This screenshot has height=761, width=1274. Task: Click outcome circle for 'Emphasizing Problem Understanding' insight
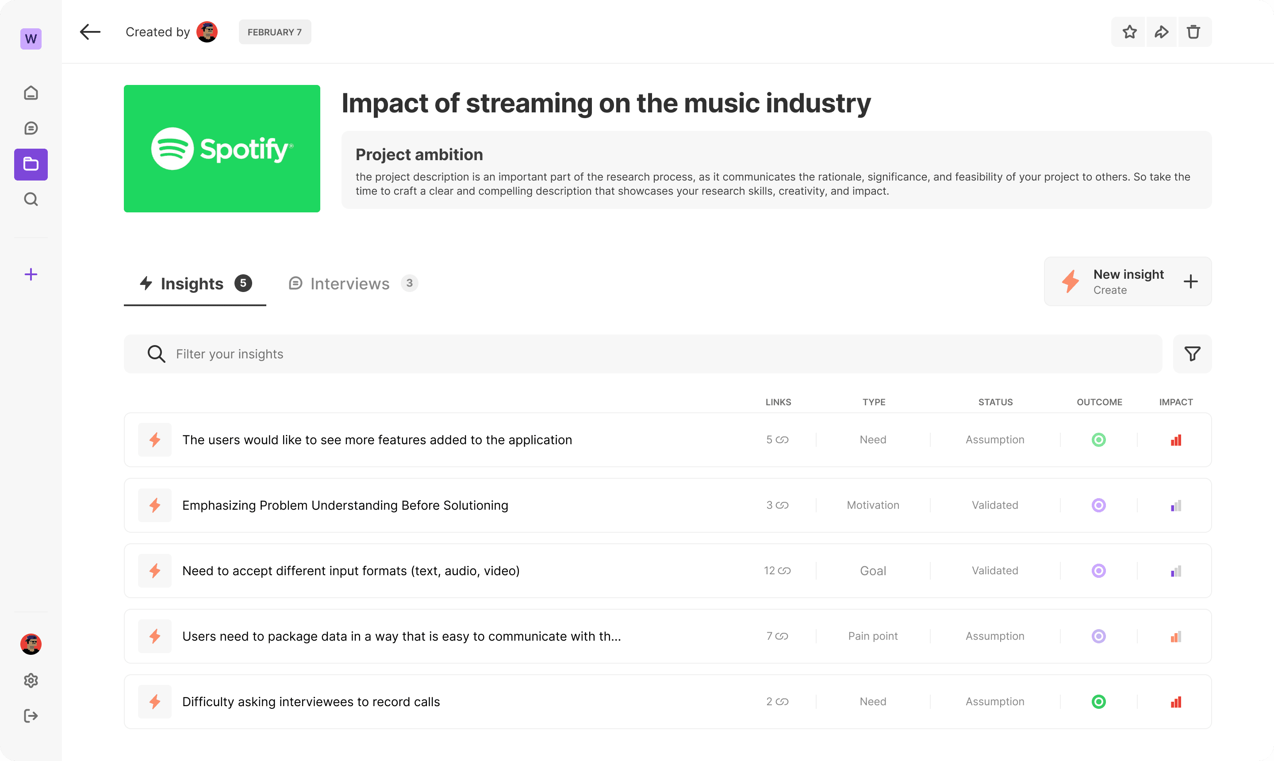[1099, 505]
